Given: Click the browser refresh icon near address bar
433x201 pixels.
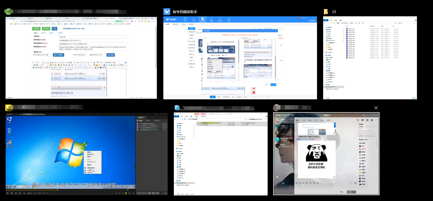Looking at the screenshot, I should pos(13,21).
